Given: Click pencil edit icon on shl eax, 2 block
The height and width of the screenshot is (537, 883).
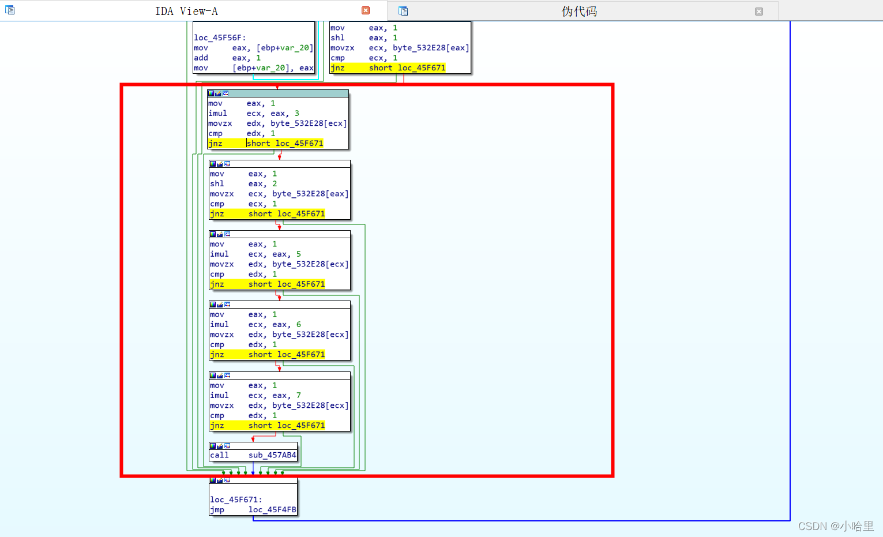Looking at the screenshot, I should (220, 164).
